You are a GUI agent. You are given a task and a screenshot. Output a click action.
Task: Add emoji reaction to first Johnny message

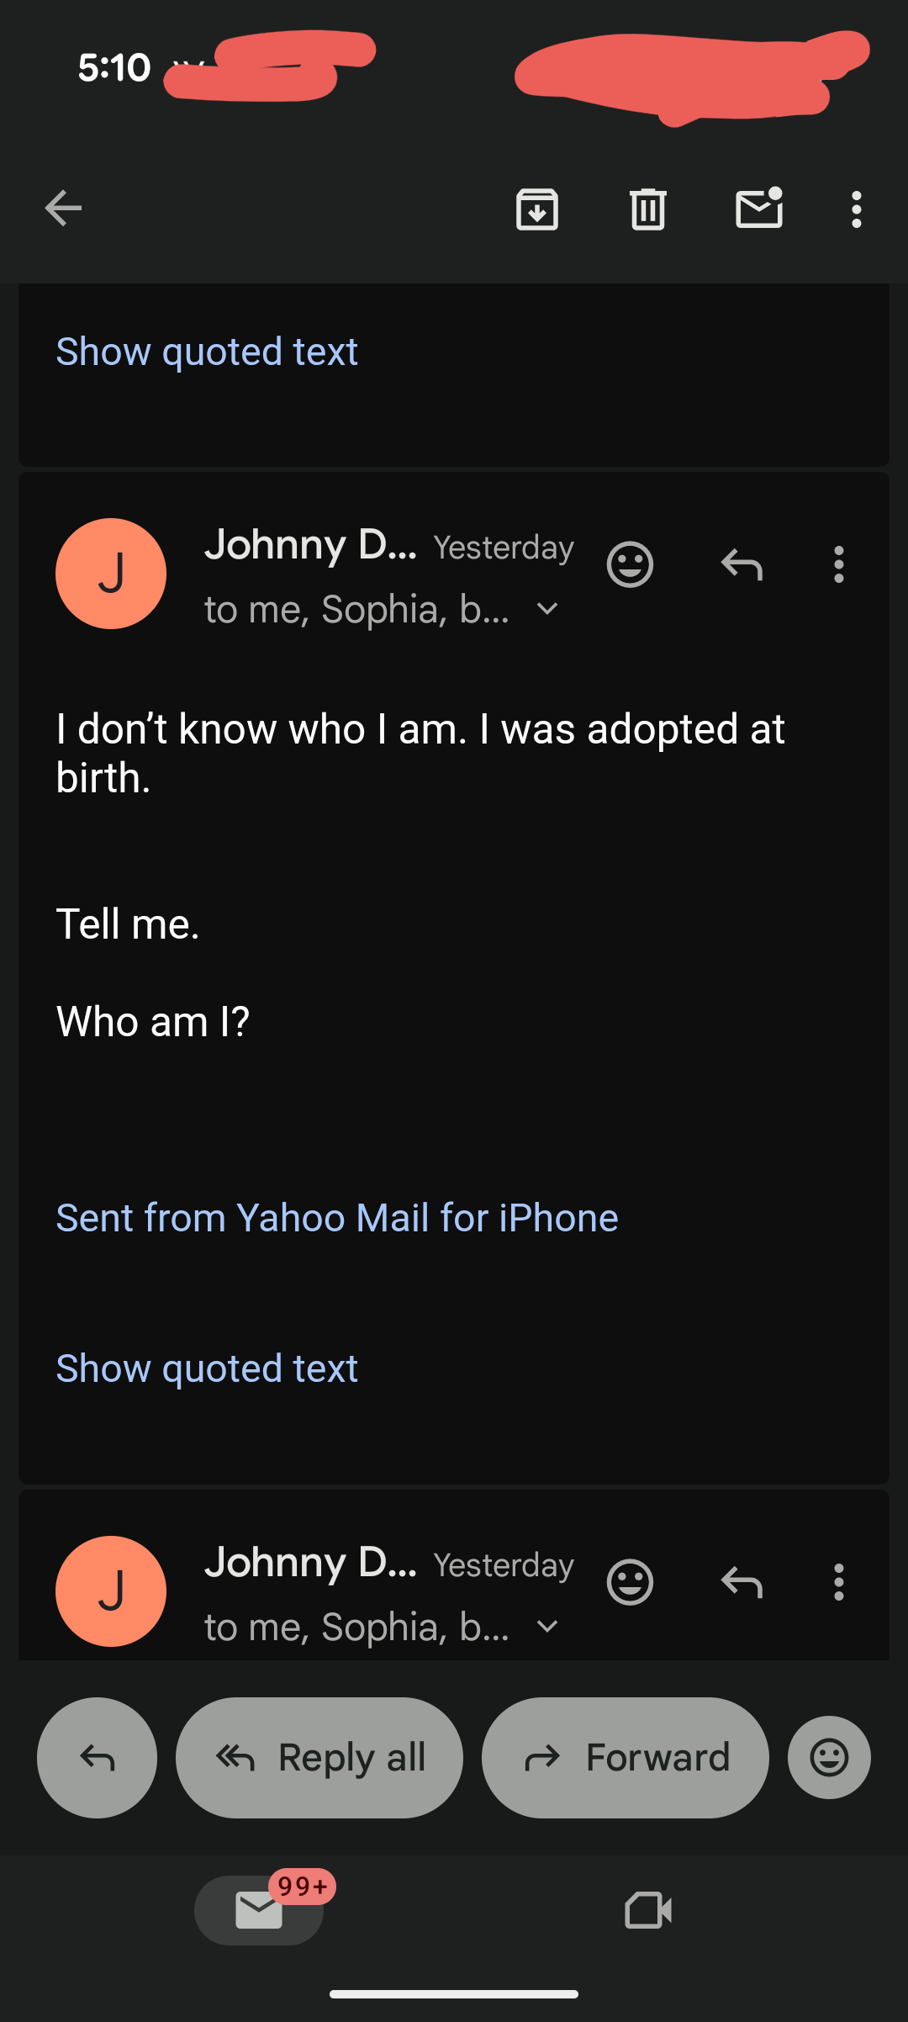(630, 564)
